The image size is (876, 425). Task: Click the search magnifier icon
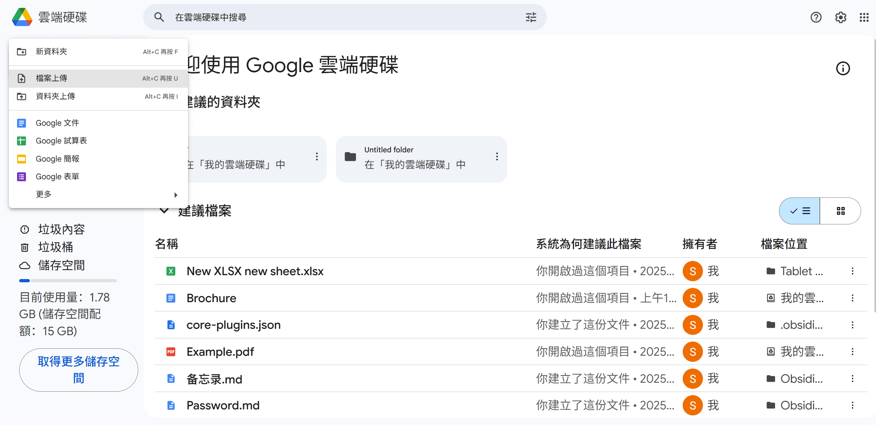[159, 17]
